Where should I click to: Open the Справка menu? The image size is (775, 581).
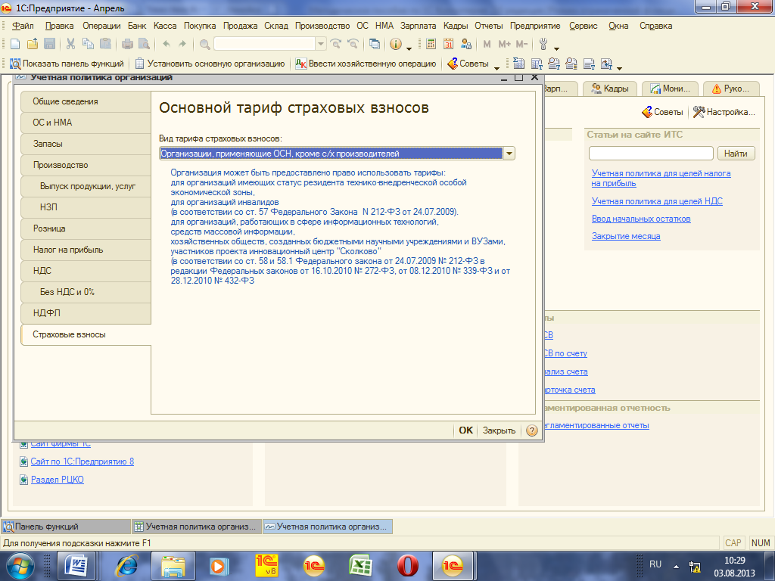click(656, 26)
